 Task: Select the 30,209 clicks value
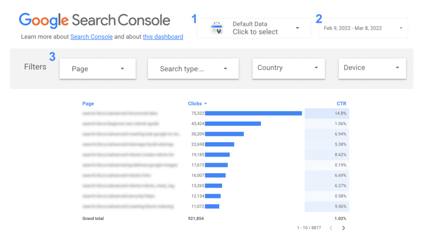point(198,134)
